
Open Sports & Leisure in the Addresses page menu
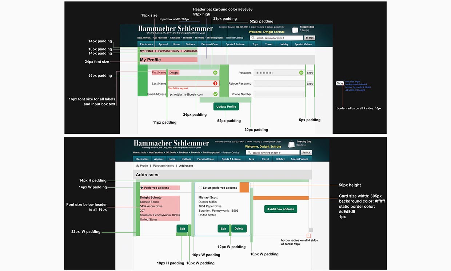point(231,159)
